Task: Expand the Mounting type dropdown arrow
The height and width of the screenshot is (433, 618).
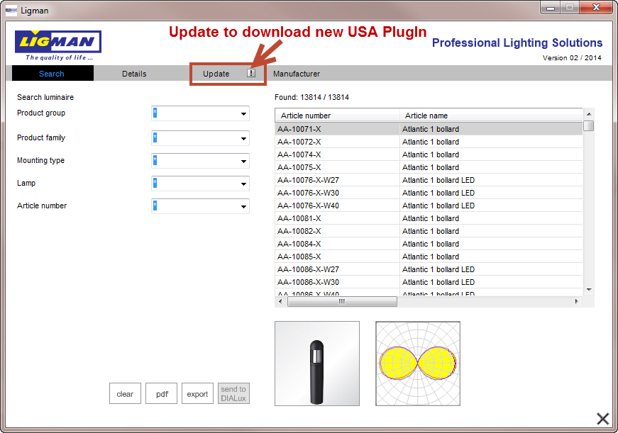Action: pyautogui.click(x=243, y=162)
